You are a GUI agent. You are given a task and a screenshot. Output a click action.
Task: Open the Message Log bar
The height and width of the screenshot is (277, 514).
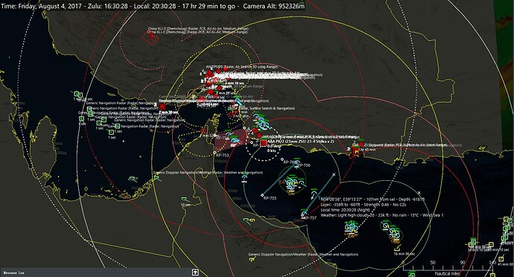click(x=99, y=273)
